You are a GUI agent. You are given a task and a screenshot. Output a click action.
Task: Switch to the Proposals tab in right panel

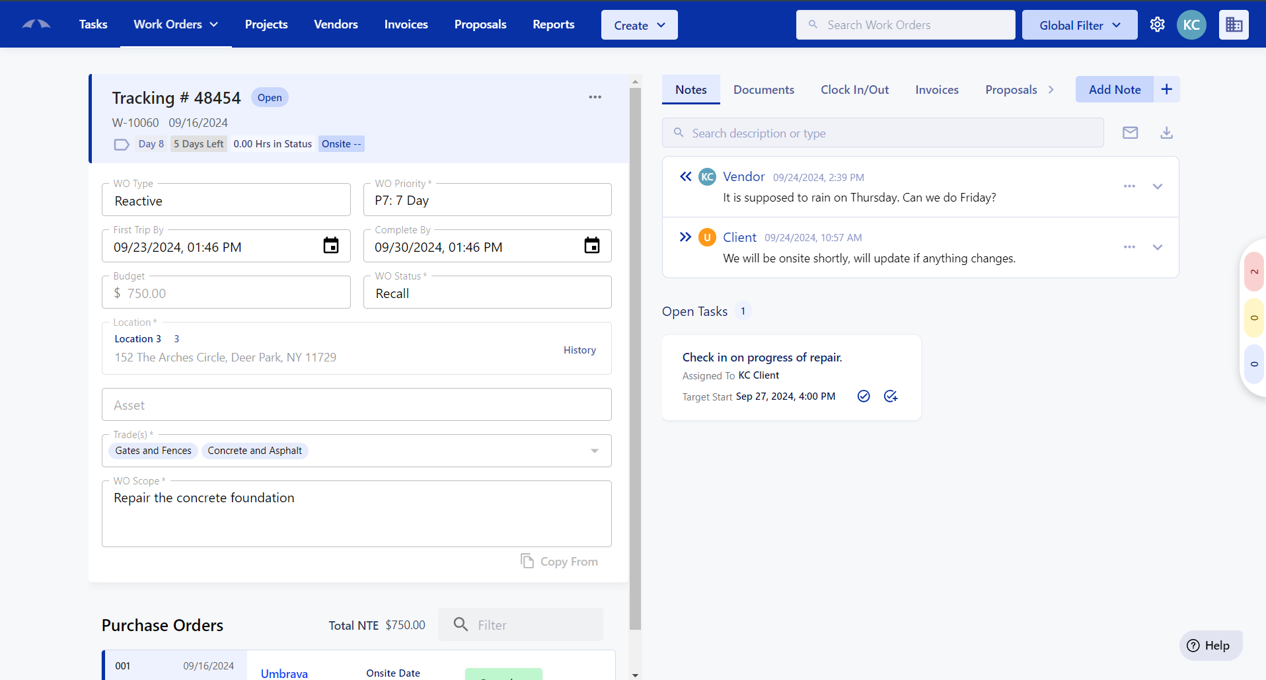(x=1011, y=90)
